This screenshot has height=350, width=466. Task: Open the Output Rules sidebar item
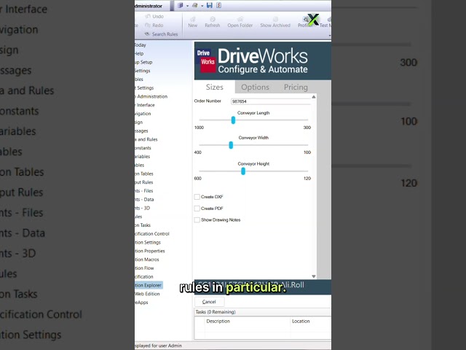pyautogui.click(x=144, y=182)
